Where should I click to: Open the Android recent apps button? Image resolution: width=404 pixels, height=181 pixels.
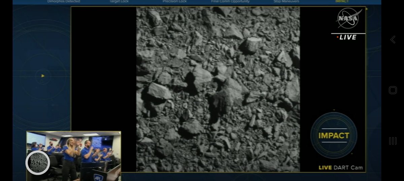click(x=393, y=141)
